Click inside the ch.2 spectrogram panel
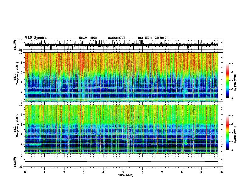This screenshot has height=193, width=249. coord(121,129)
